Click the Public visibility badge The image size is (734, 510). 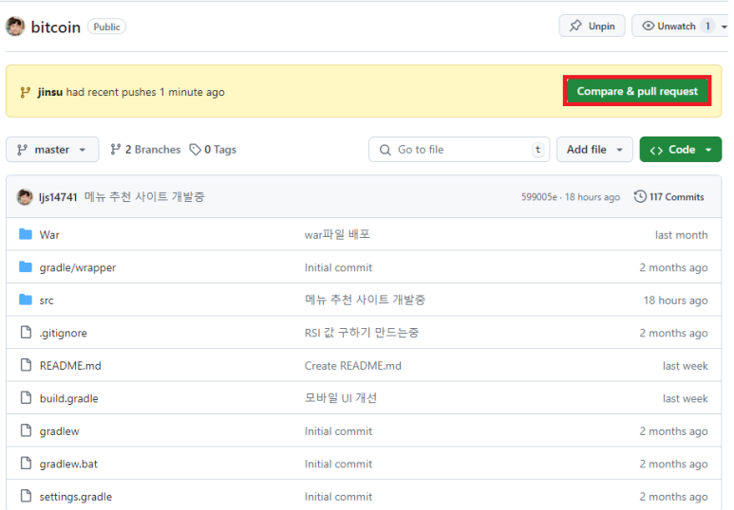point(106,27)
